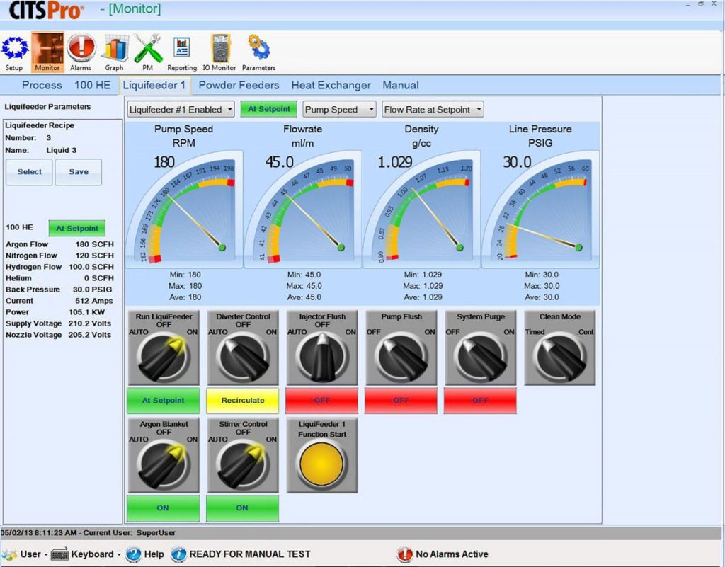Click the Helium 0 SCFH reading
725x567 pixels.
coord(59,278)
